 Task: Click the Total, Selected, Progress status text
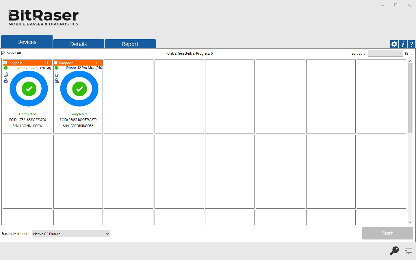point(189,53)
